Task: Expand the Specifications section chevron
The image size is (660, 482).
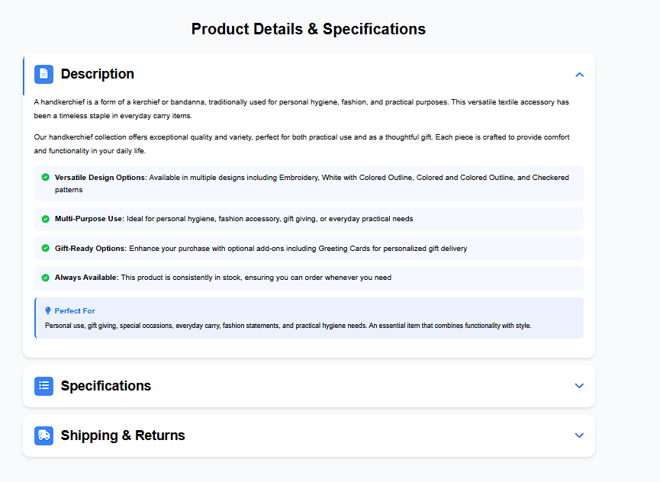Action: point(579,386)
